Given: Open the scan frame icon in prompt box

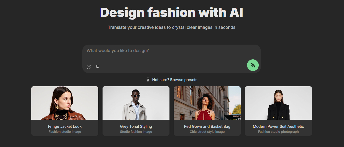Looking at the screenshot, I should click(x=89, y=67).
